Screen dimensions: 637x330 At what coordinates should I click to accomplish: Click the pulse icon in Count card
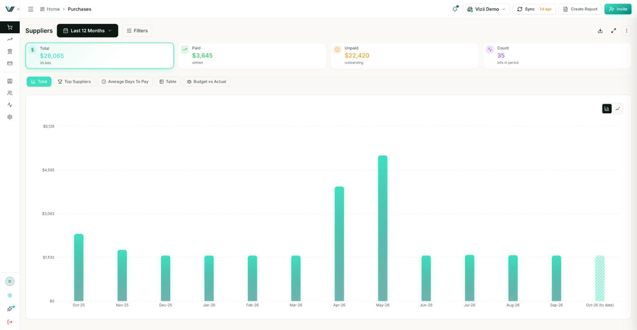(490, 50)
